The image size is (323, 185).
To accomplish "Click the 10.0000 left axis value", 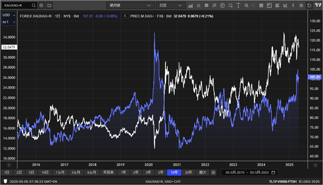I will tap(9, 158).
